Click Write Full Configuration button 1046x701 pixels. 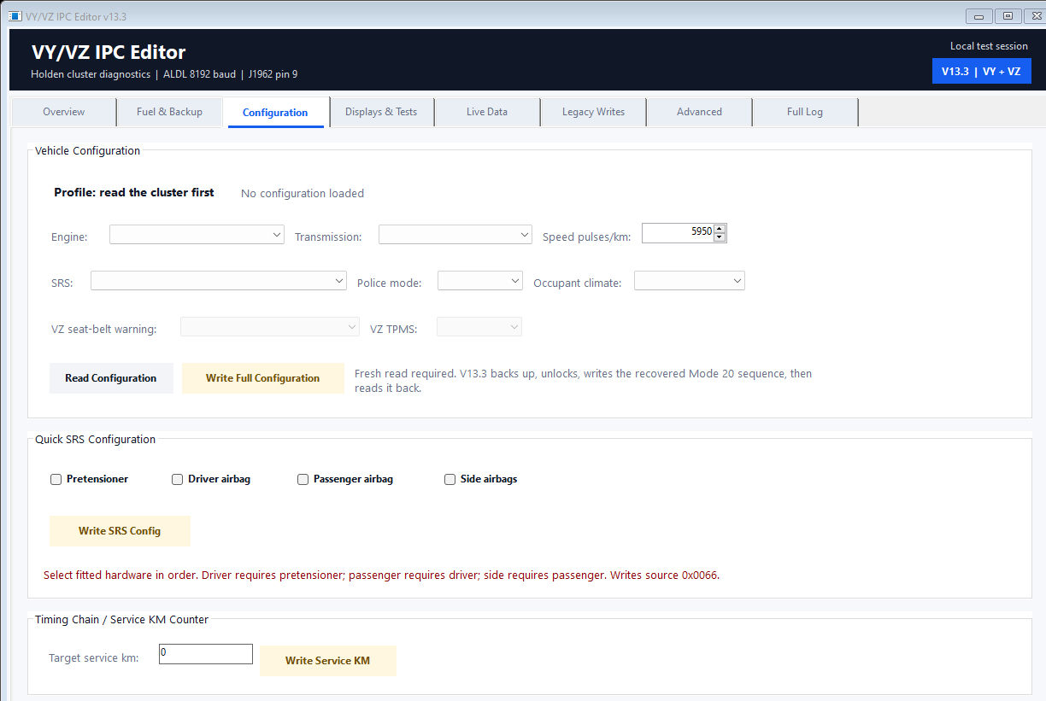(x=263, y=378)
